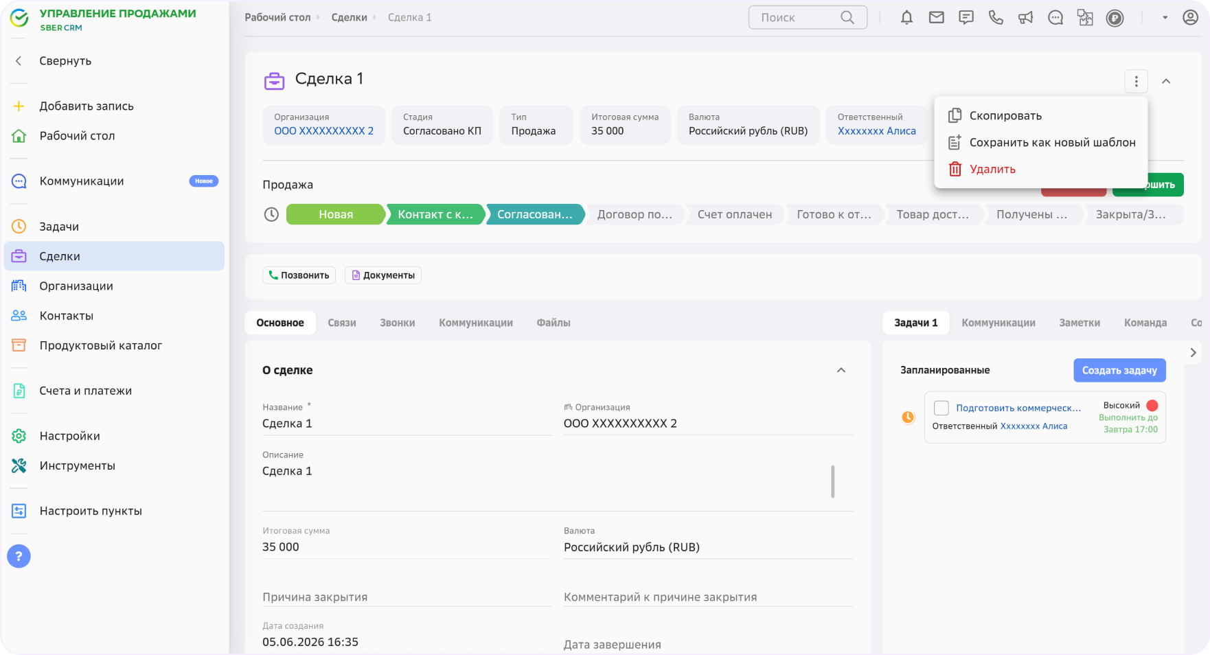The height and width of the screenshot is (655, 1210).
Task: Select the Договор по… stage in the pipeline
Action: point(635,214)
